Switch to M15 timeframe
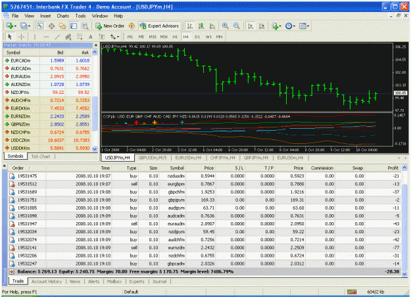This screenshot has width=411, height=297. click(153, 37)
